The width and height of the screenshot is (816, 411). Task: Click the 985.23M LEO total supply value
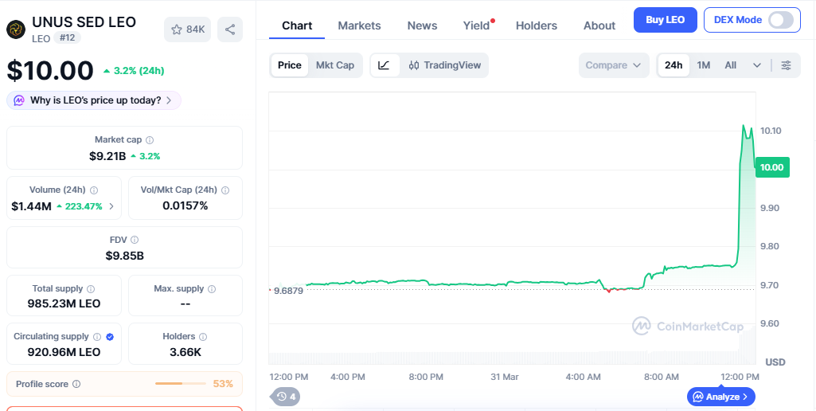click(64, 303)
